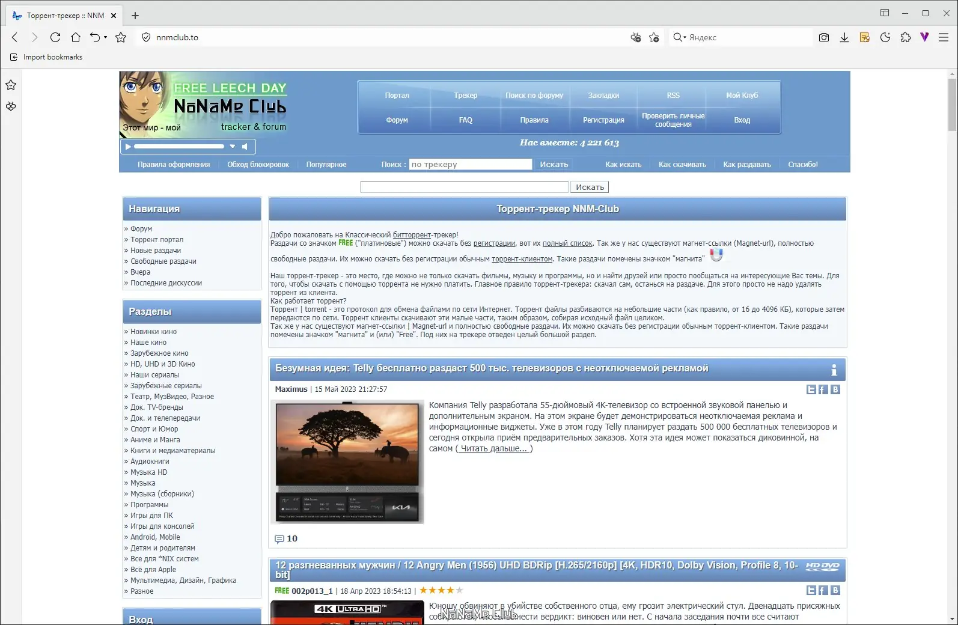Open the Портал menu item
The height and width of the screenshot is (625, 958).
[x=397, y=96]
